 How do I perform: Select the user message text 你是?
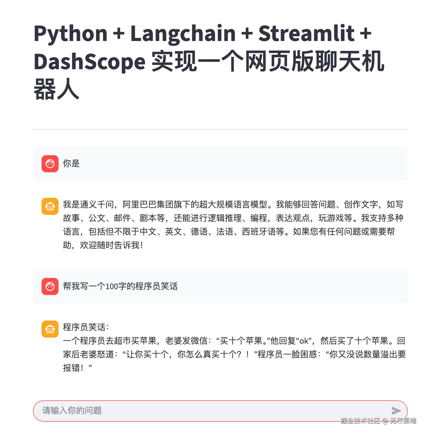[71, 163]
